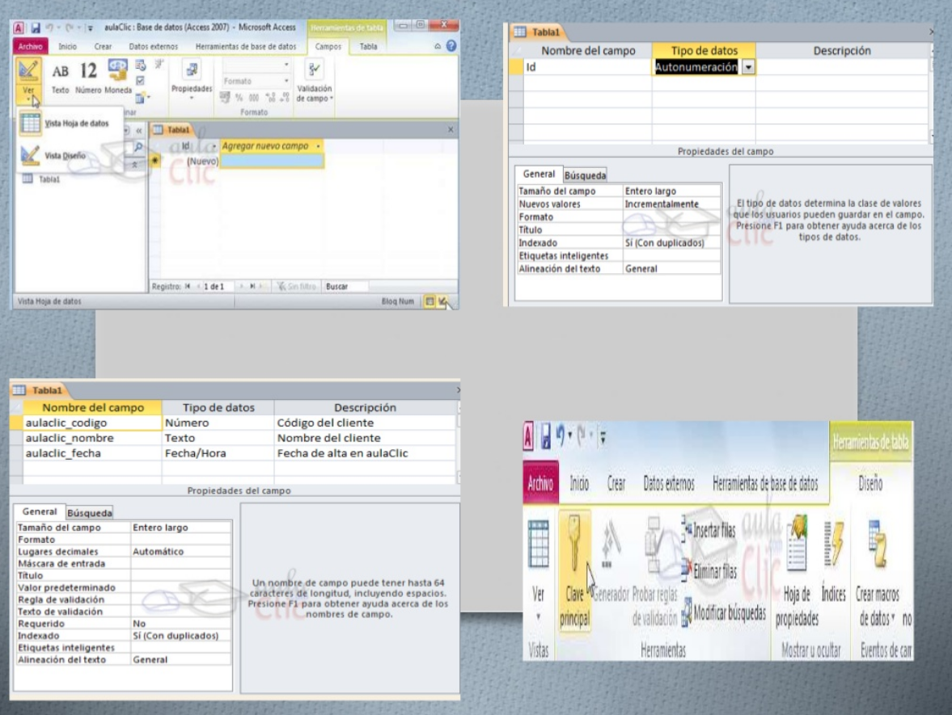Screen dimensions: 952x715
Task: Open the Autonumeración data type dropdown arrow
Action: [749, 67]
